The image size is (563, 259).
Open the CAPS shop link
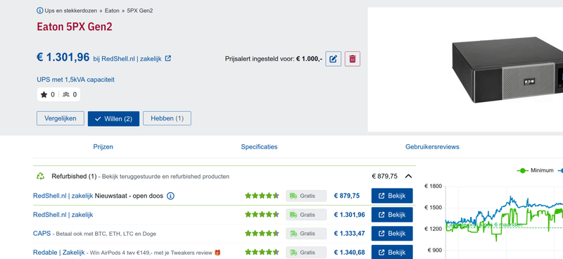[x=42, y=234]
